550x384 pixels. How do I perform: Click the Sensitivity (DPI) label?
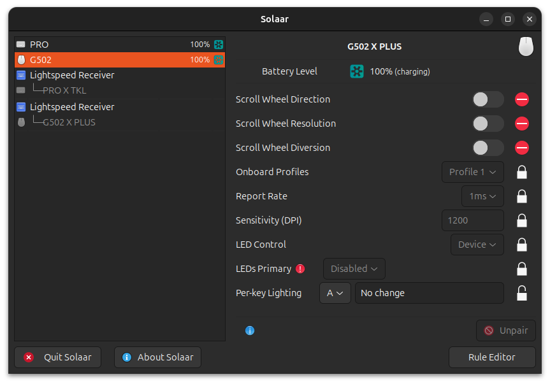click(269, 220)
